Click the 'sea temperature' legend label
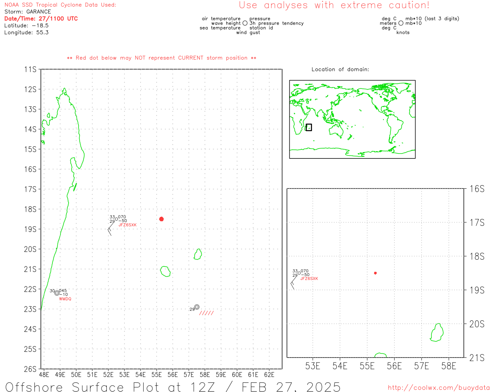The image size is (490, 392). [220, 28]
